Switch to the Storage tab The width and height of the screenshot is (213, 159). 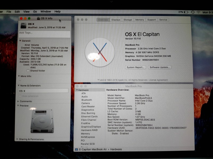click(x=128, y=20)
